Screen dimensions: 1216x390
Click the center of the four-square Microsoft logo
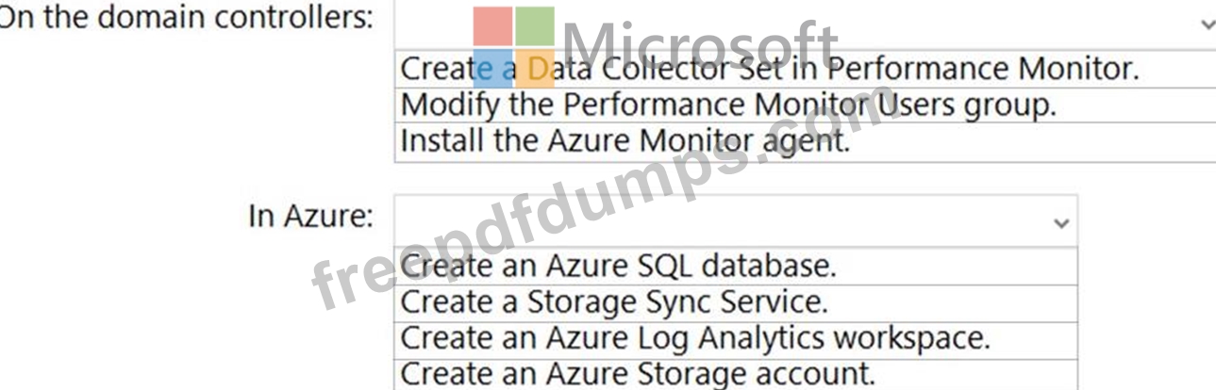tap(514, 47)
